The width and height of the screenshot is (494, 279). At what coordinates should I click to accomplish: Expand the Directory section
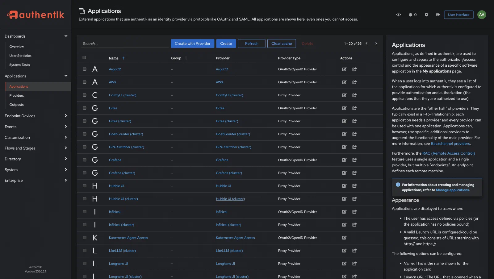coord(36,159)
